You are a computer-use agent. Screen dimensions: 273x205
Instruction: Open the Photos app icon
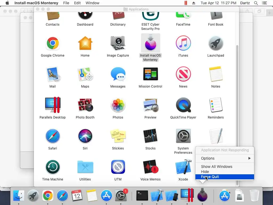click(118, 105)
